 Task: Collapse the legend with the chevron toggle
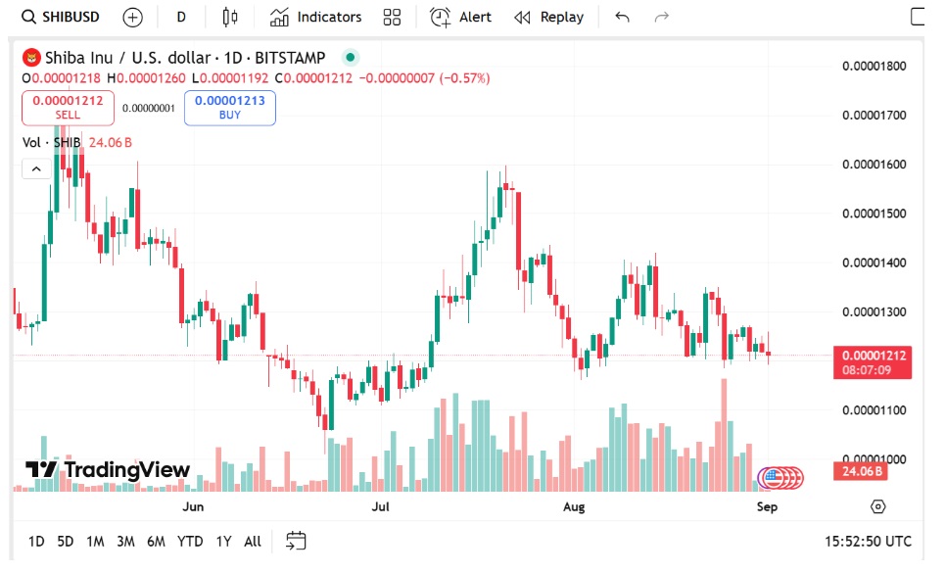click(36, 167)
